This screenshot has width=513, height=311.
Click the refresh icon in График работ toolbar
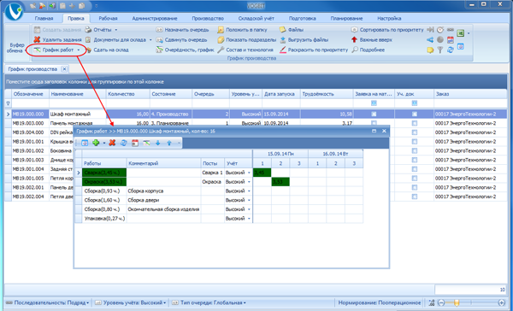[124, 143]
